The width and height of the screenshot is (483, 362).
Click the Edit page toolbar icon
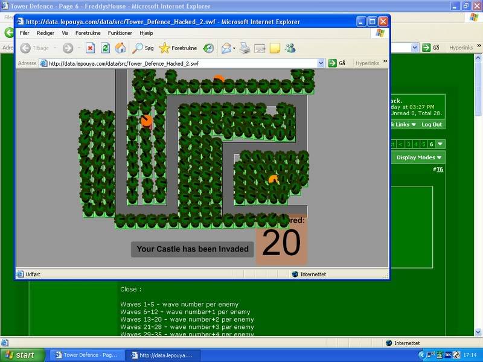pyautogui.click(x=260, y=48)
